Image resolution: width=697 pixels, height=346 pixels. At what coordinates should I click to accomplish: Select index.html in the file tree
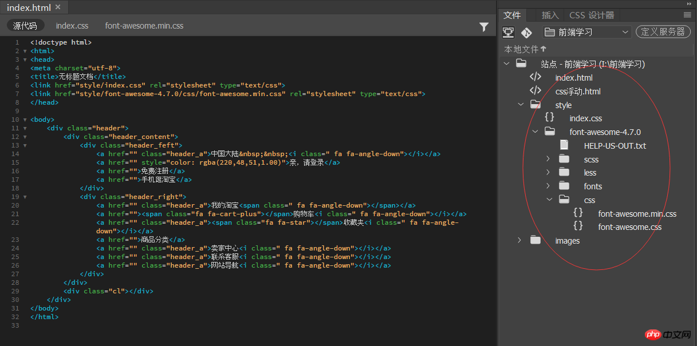[574, 77]
